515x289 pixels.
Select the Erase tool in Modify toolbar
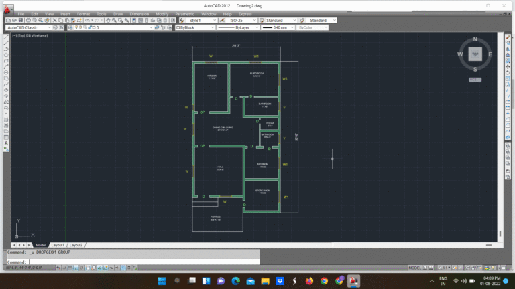508,37
